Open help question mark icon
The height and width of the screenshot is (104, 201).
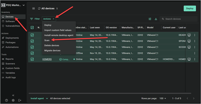pyautogui.click(x=6, y=100)
